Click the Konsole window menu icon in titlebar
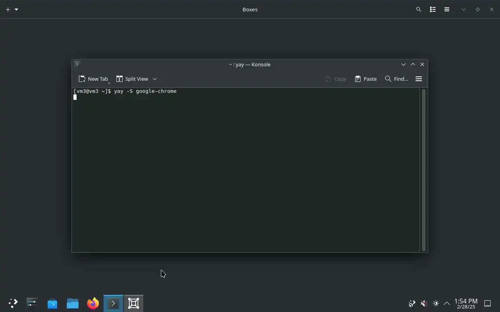 tap(77, 64)
